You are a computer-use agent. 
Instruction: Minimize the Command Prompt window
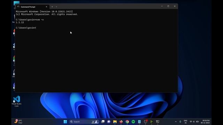162,6
